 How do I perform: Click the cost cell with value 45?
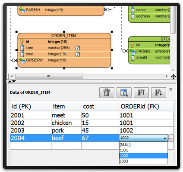[x=100, y=130]
